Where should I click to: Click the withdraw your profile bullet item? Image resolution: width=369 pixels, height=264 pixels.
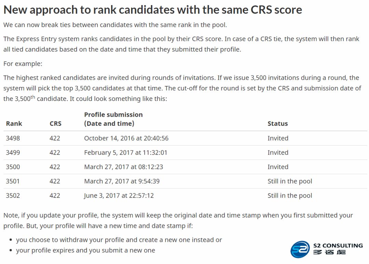click(119, 240)
